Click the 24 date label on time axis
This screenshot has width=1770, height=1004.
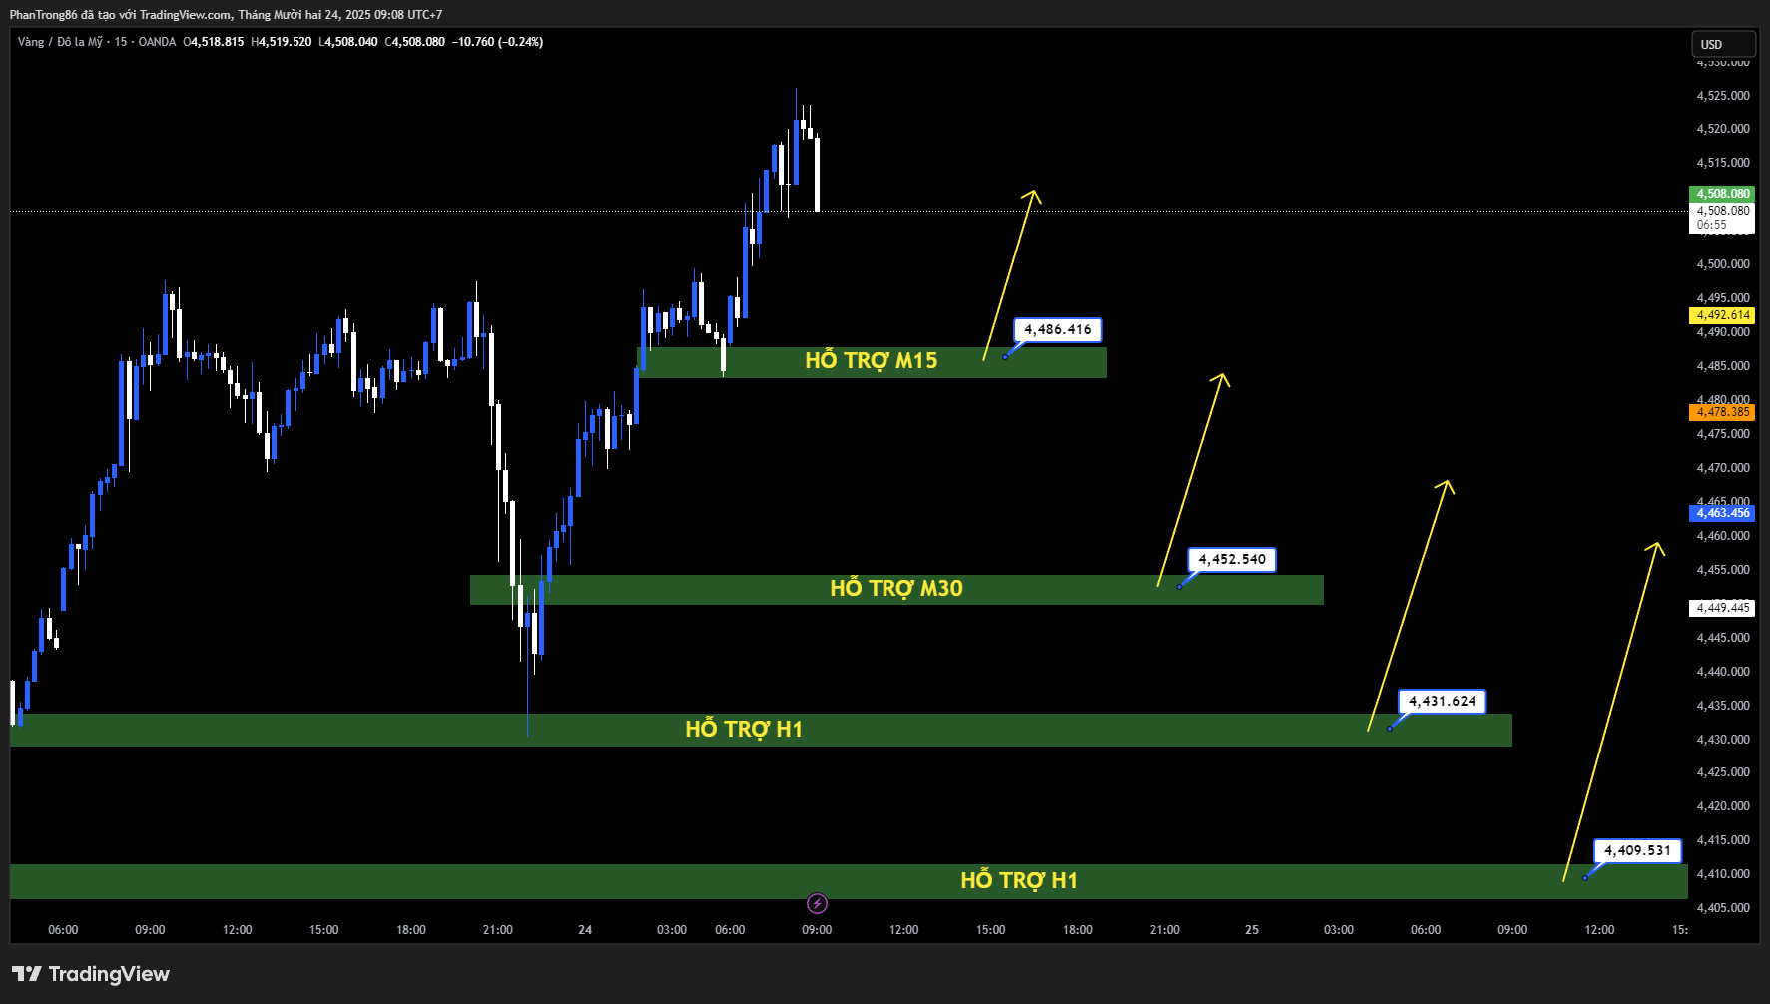coord(585,930)
